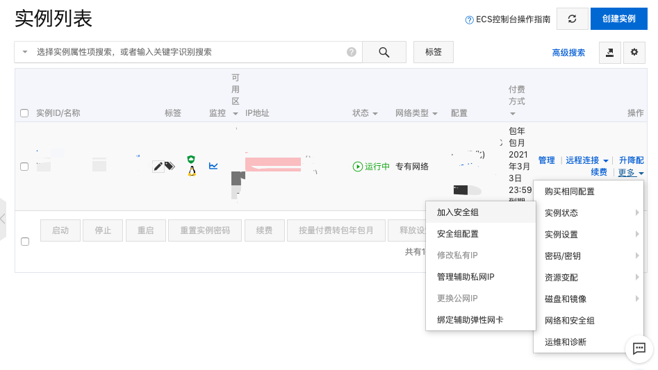658x370 pixels.
Task: Click the 启动 batch button
Action: point(60,230)
